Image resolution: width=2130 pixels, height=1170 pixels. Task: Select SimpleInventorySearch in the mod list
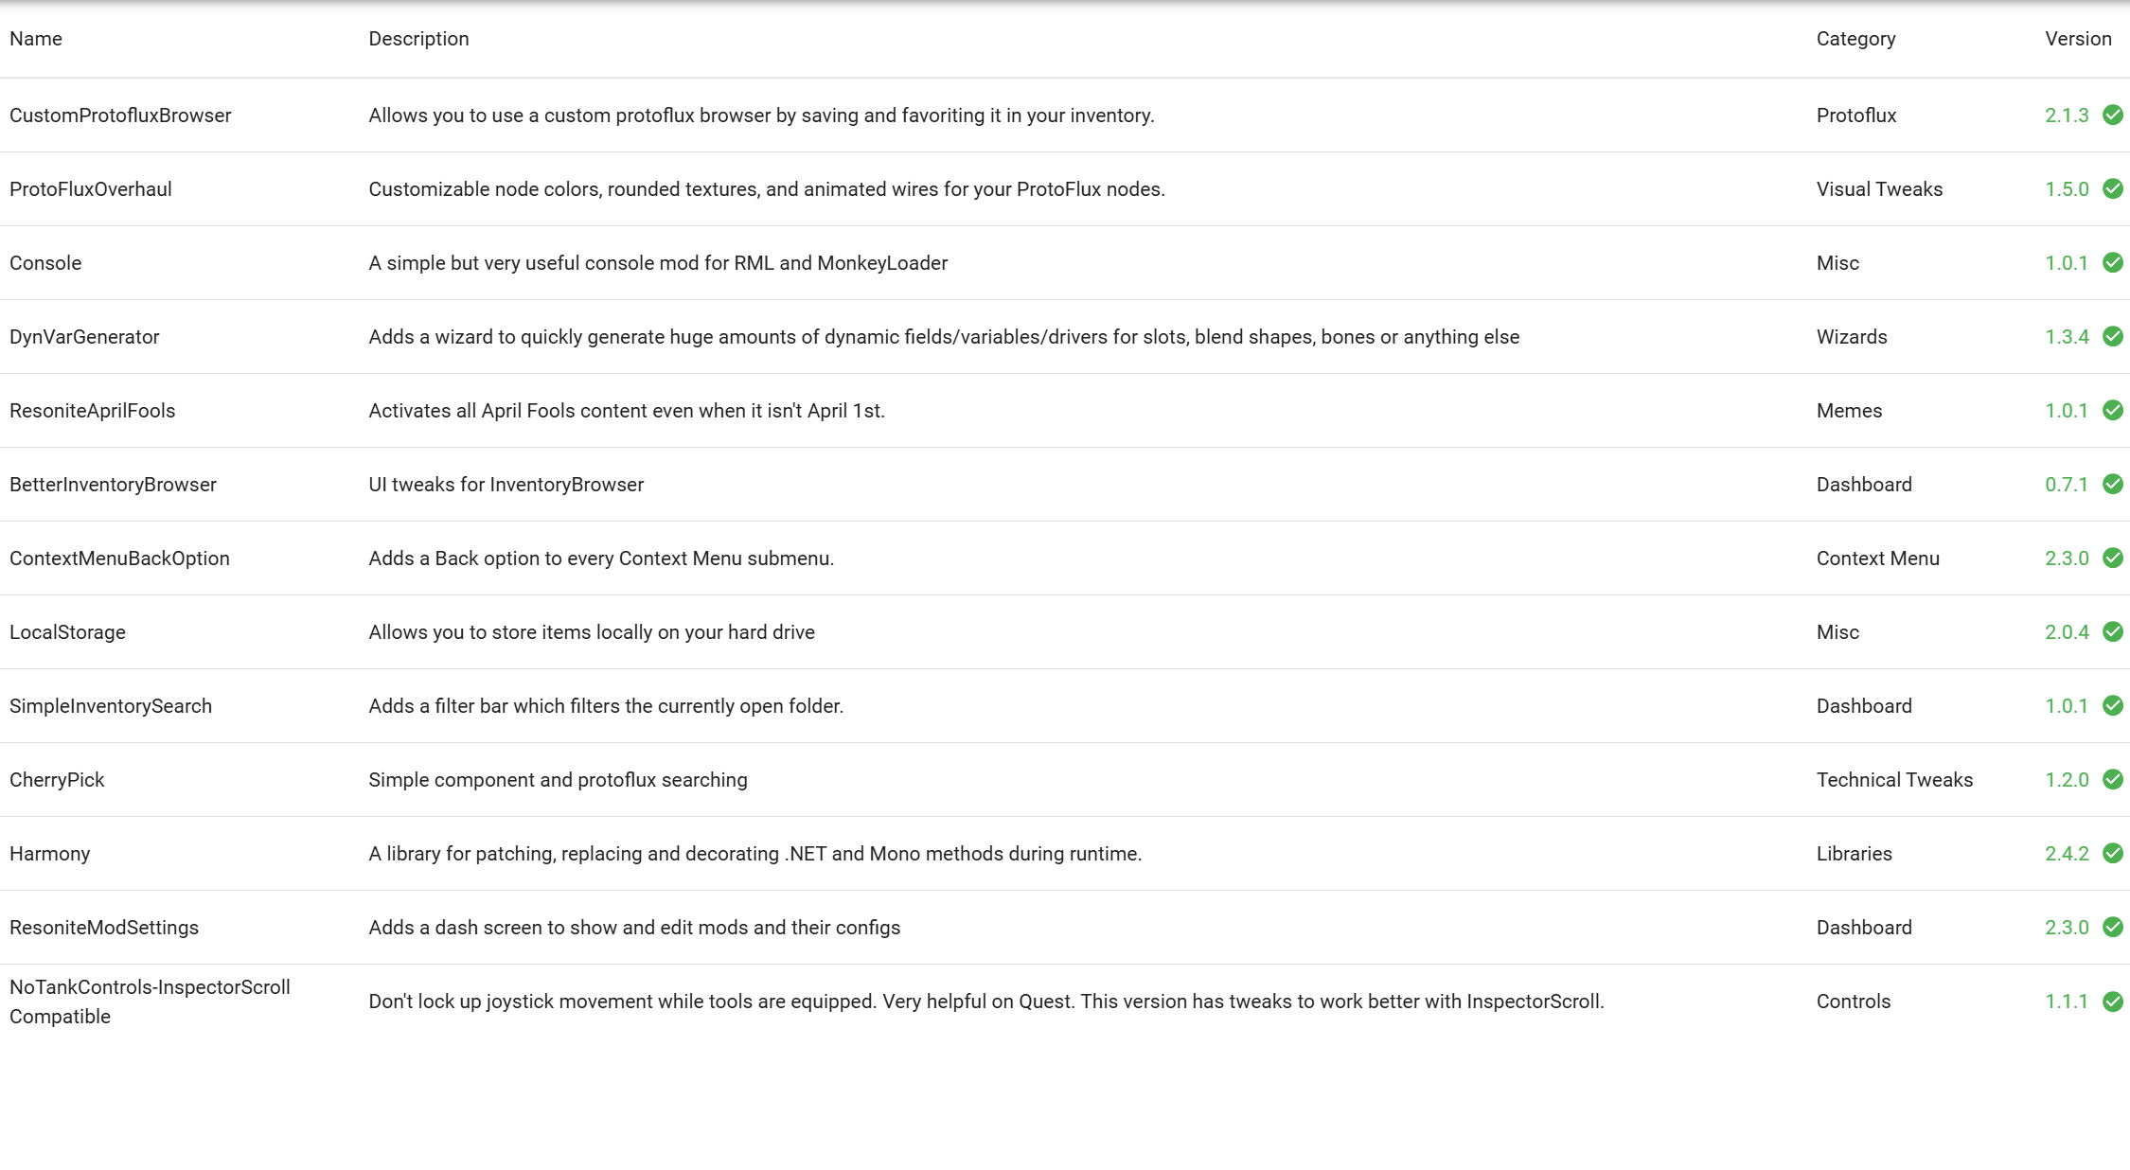111,706
